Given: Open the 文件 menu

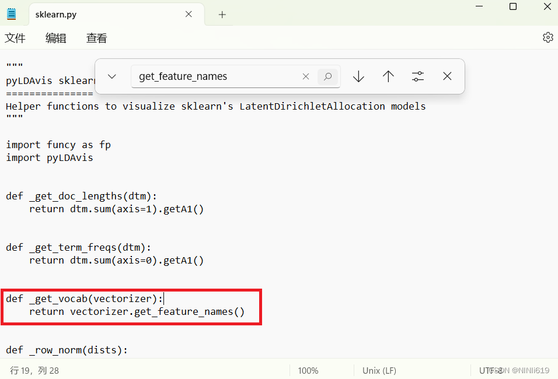Looking at the screenshot, I should [x=15, y=38].
